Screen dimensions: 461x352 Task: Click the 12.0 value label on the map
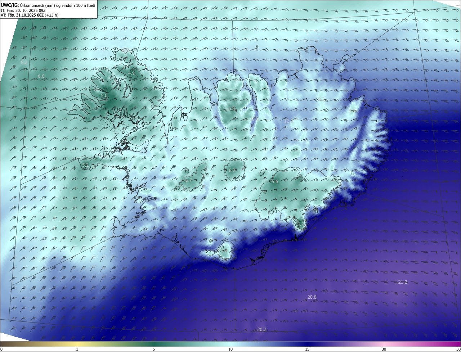[289, 121]
